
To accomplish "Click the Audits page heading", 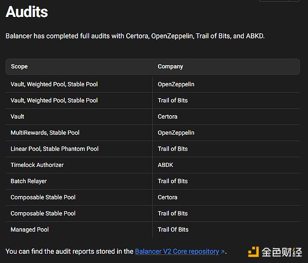I will [27, 12].
